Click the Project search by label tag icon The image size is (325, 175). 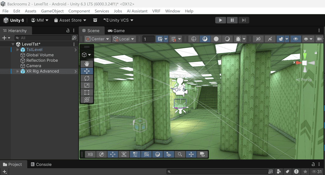[288, 172]
